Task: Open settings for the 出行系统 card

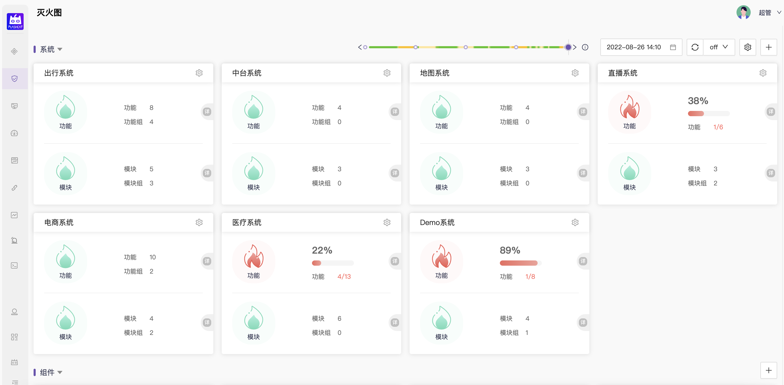Action: pos(199,73)
